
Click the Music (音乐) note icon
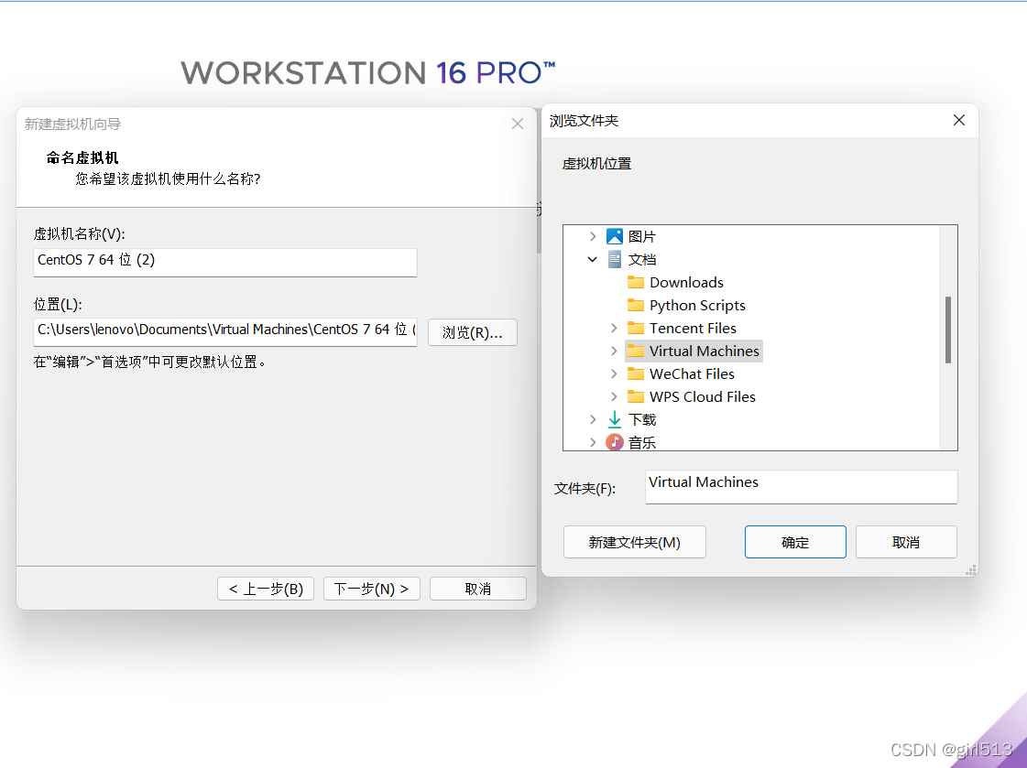point(615,442)
